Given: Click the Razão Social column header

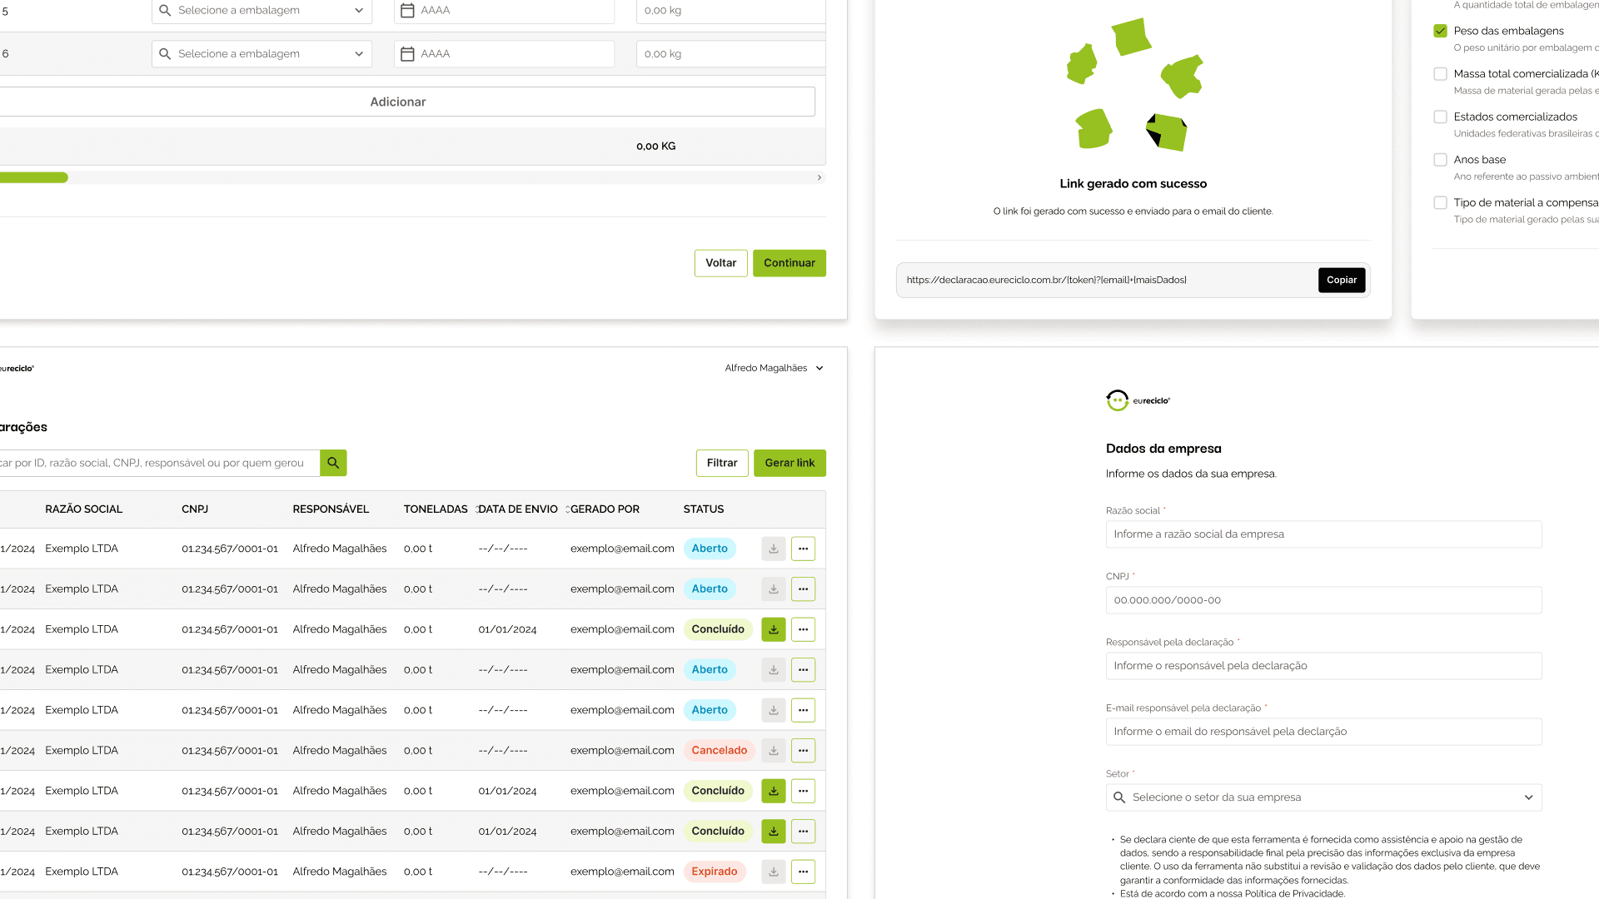Looking at the screenshot, I should point(83,509).
